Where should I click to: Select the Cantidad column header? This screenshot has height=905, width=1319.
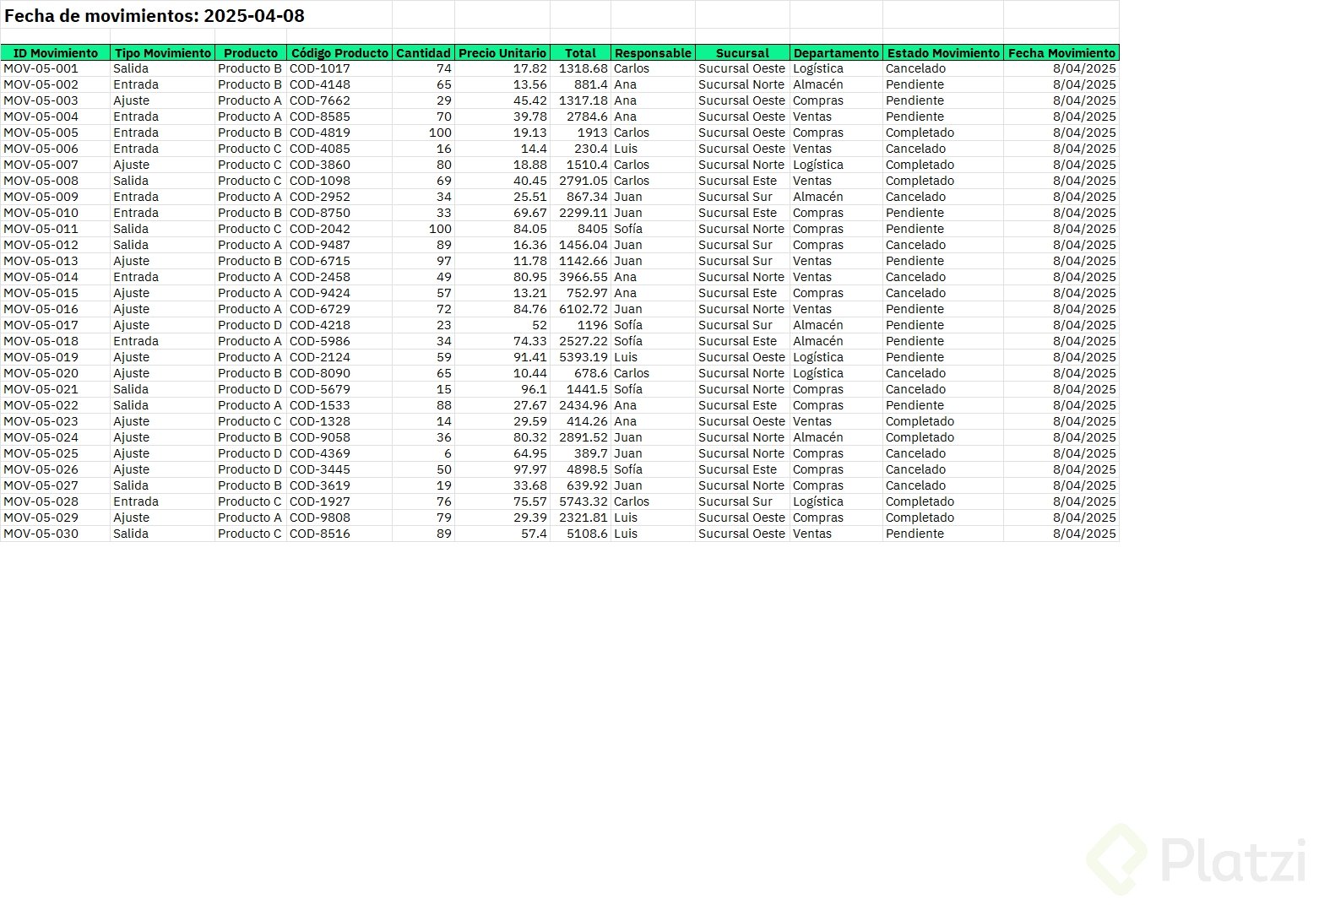point(423,52)
